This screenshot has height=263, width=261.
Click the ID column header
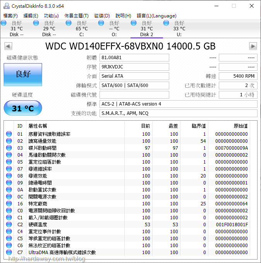click(x=20, y=126)
